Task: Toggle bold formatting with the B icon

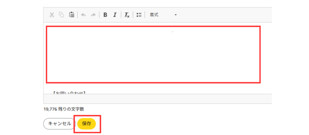Action: pyautogui.click(x=105, y=15)
